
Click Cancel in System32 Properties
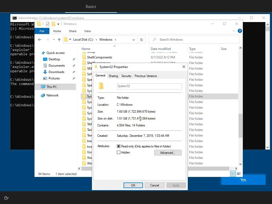pos(154,185)
